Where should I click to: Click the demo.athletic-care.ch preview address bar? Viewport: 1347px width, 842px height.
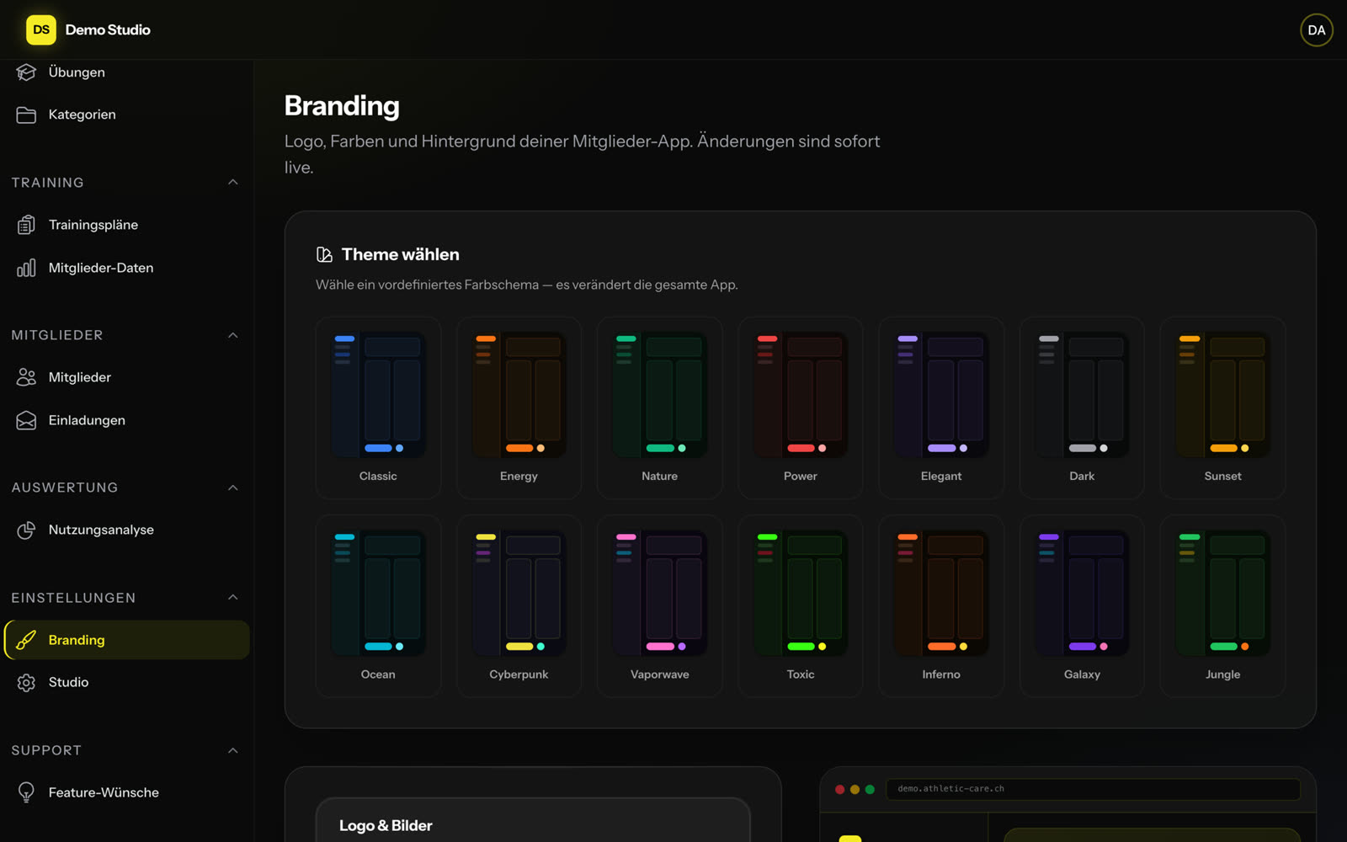[1093, 789]
